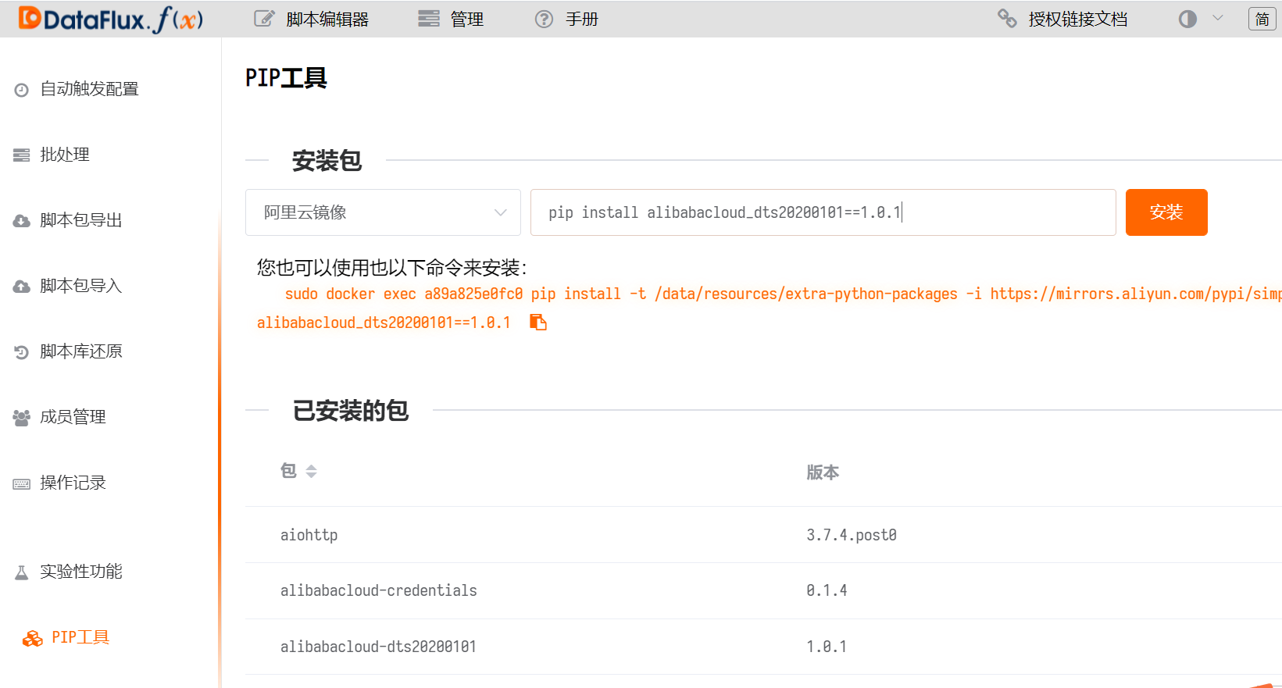
Task: Click the PIP工具 page heading
Action: point(286,78)
